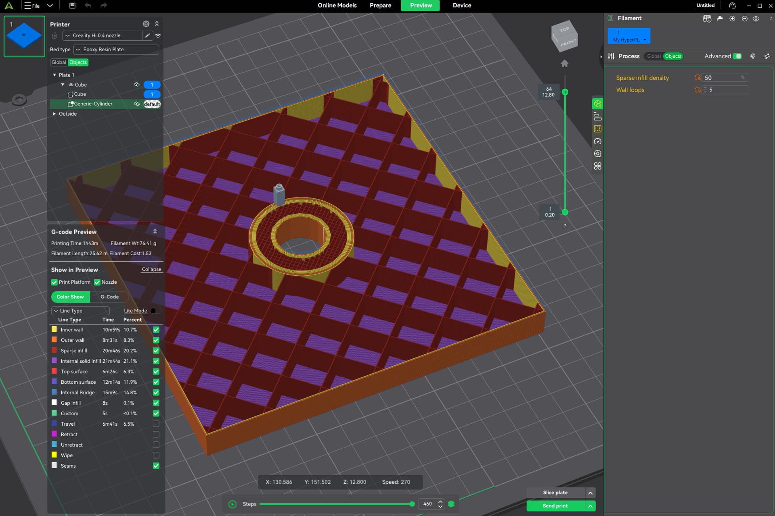Expand the Outside tree node
775x516 pixels.
click(x=54, y=114)
